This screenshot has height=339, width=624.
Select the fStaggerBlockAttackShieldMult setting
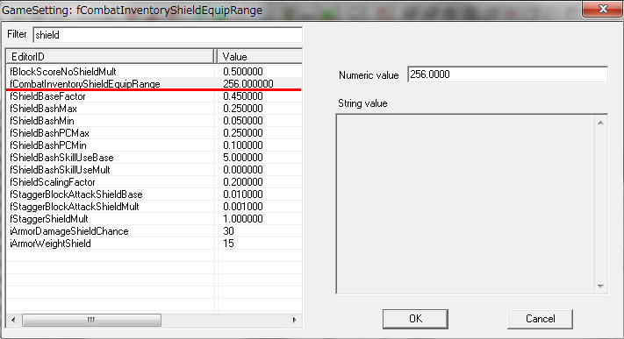tap(154, 207)
